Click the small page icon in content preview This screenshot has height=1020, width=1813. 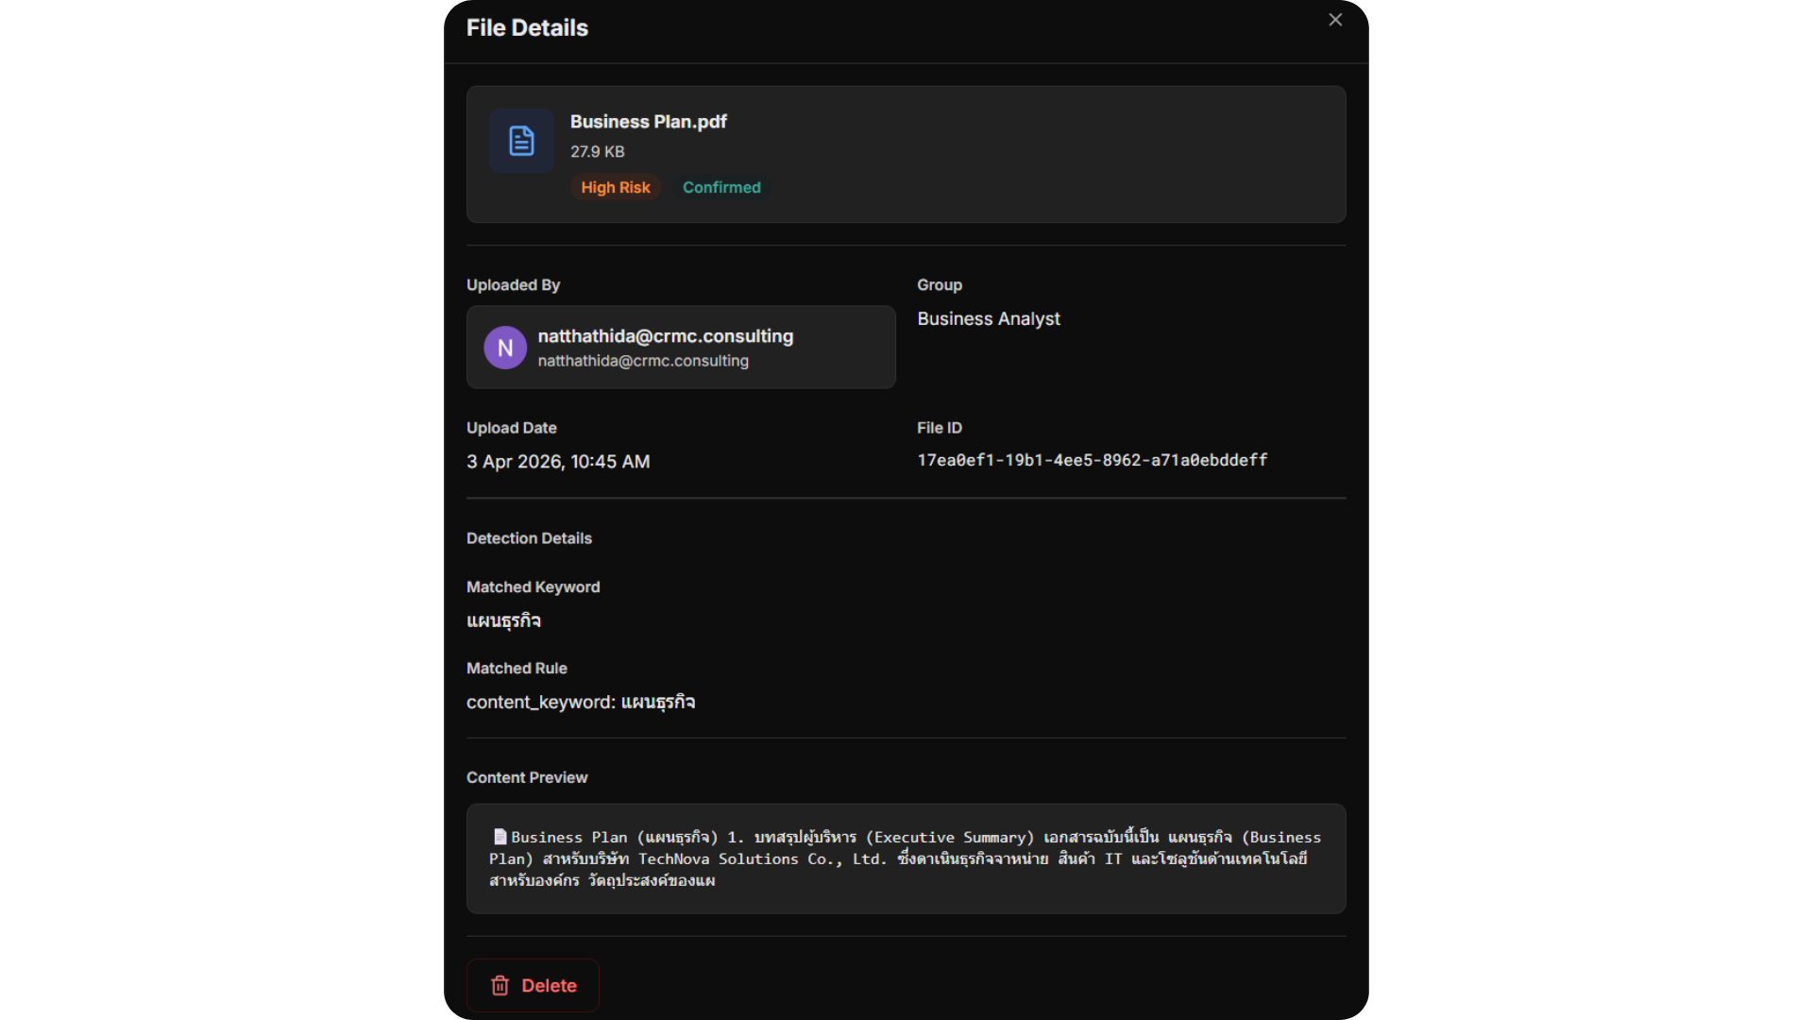tap(500, 837)
